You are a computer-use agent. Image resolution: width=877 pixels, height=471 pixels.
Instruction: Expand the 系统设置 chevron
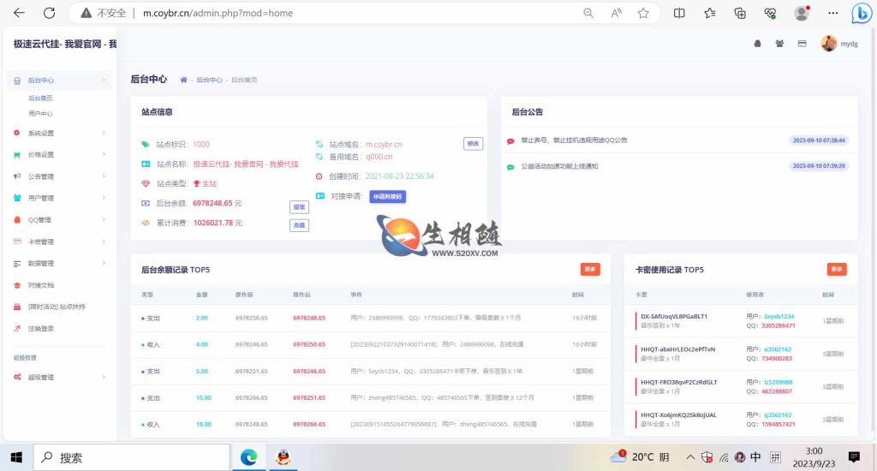point(104,133)
